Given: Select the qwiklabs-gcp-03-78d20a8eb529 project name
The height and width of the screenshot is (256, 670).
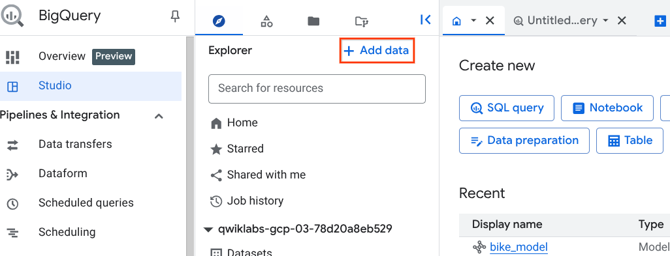Looking at the screenshot, I should pyautogui.click(x=305, y=229).
